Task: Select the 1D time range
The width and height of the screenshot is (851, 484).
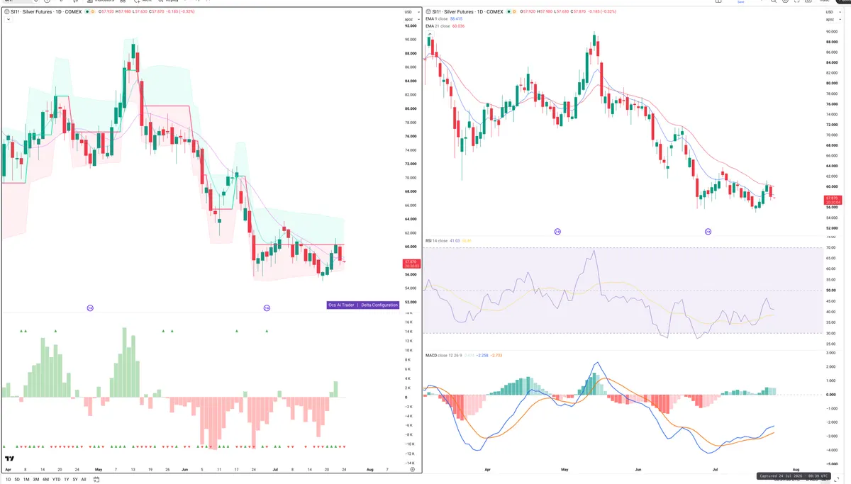Action: coord(9,479)
